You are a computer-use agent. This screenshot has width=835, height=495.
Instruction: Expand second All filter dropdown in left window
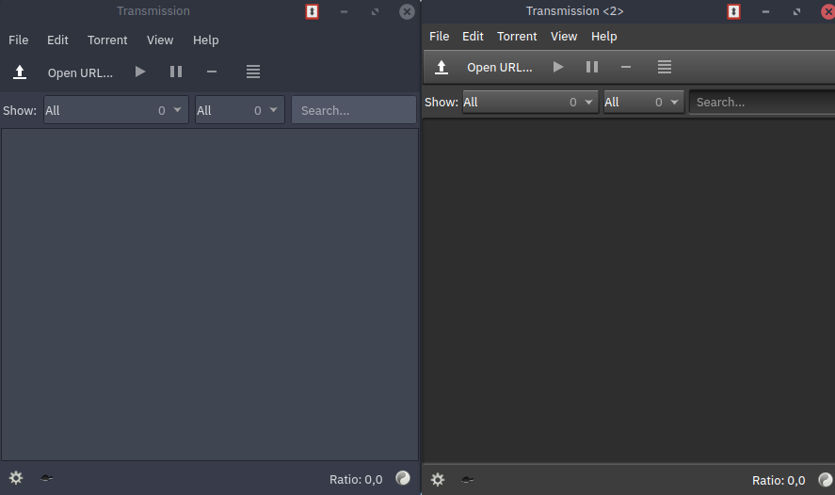tap(239, 110)
